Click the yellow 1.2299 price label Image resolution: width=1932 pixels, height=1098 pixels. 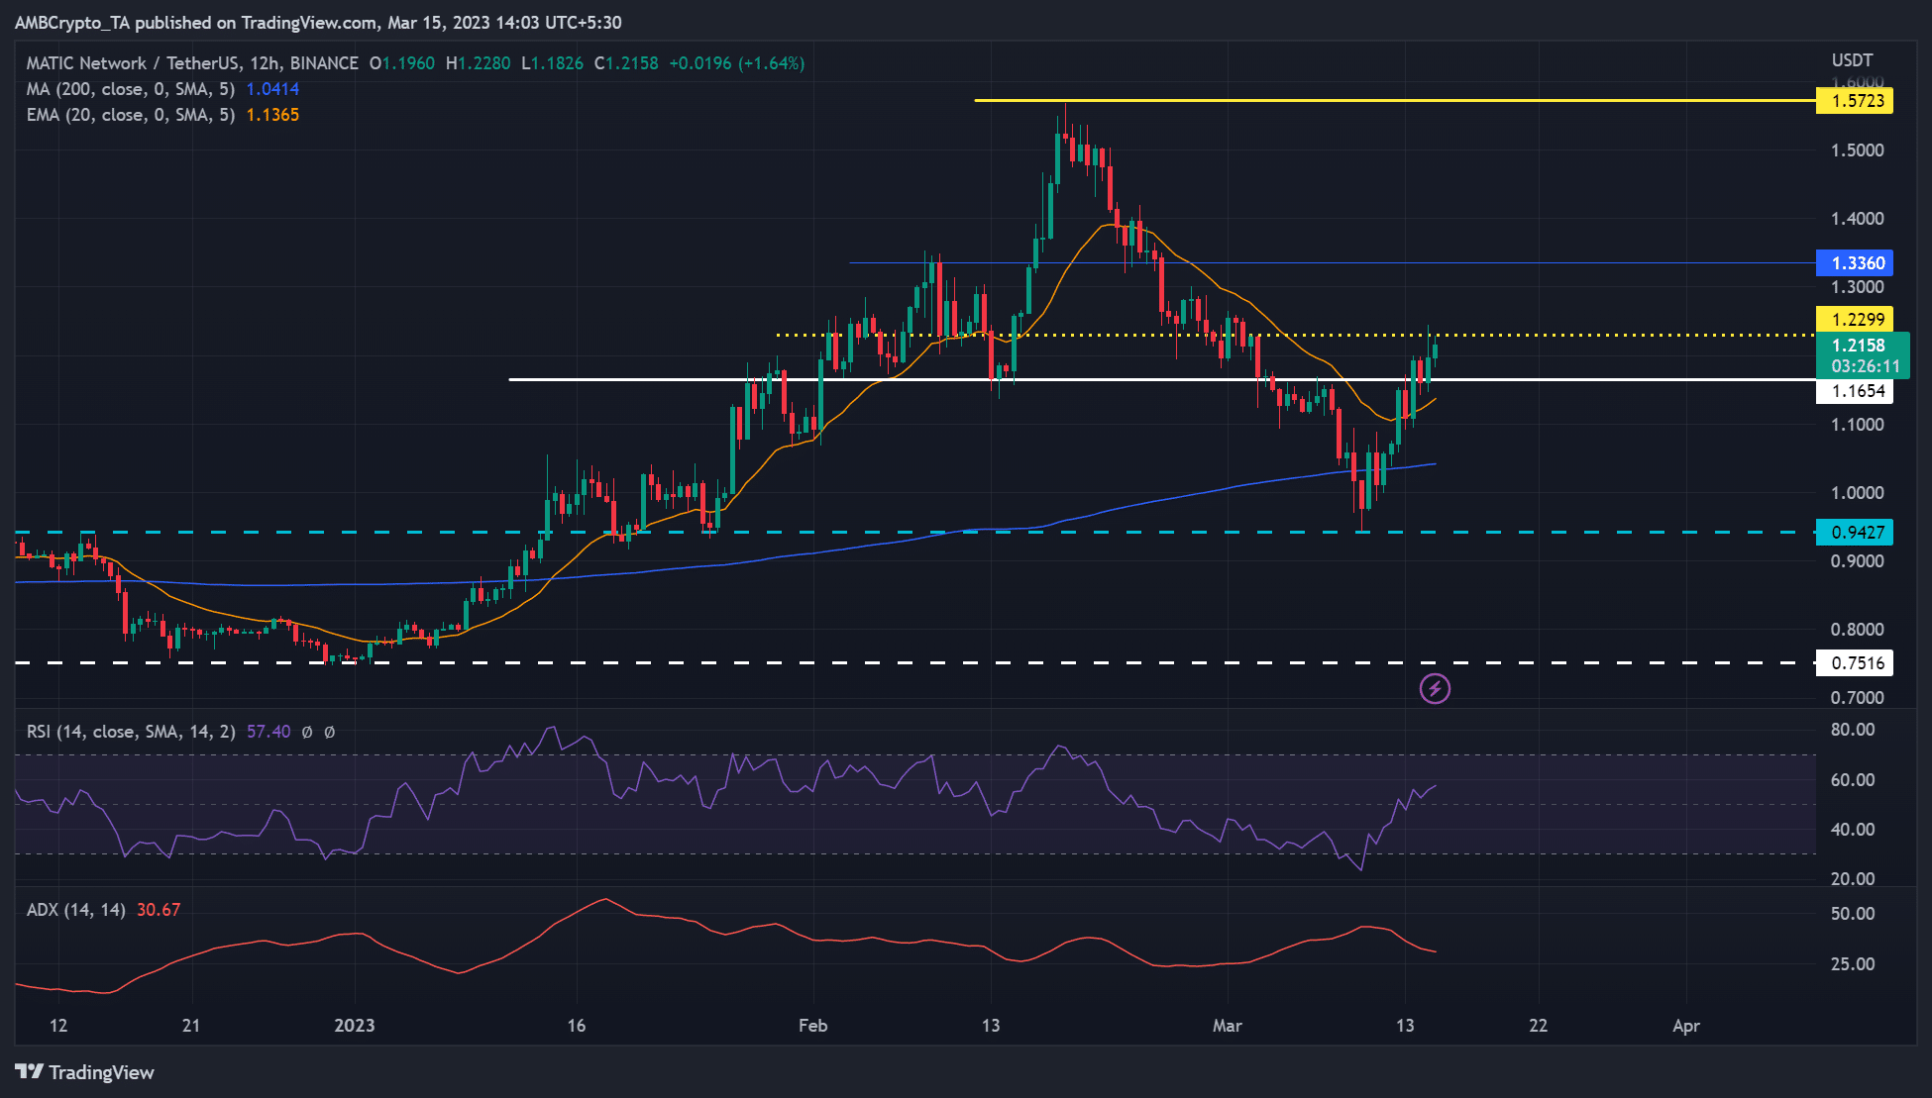1856,319
